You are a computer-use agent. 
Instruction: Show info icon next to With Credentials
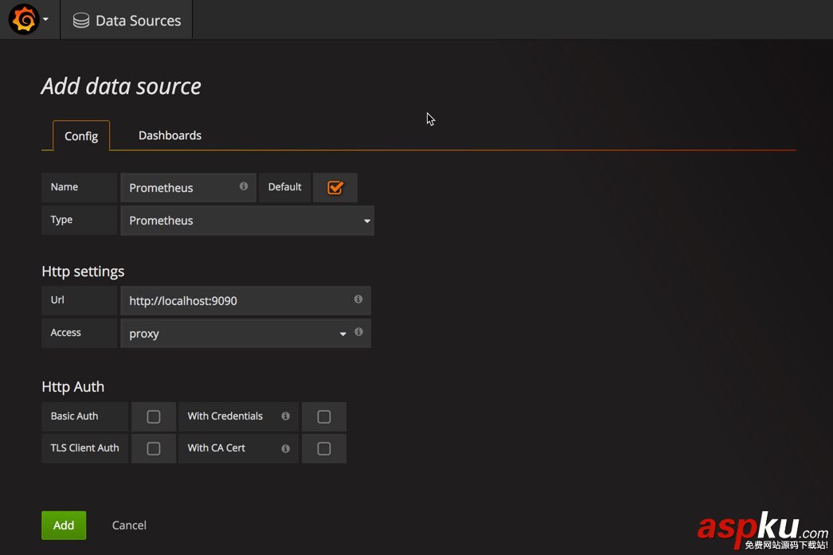click(286, 416)
